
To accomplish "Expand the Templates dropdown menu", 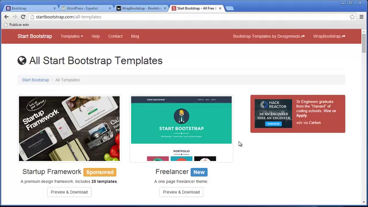I will tap(72, 36).
